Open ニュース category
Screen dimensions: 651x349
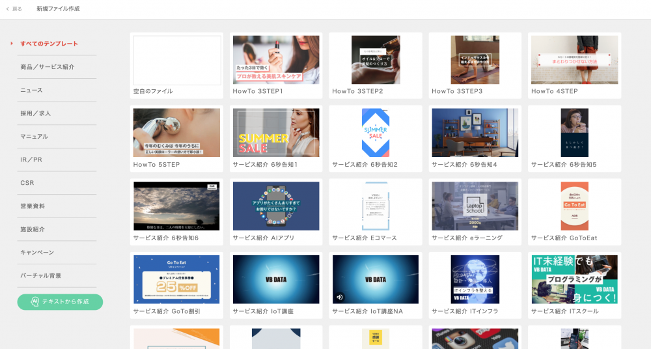pos(31,90)
